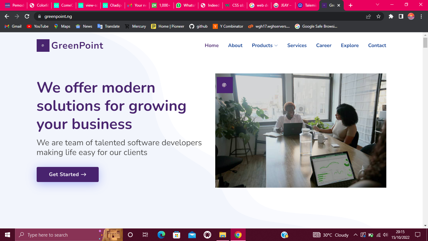Click the page vertical scrollbar thumb
Image resolution: width=428 pixels, height=241 pixels.
click(425, 43)
